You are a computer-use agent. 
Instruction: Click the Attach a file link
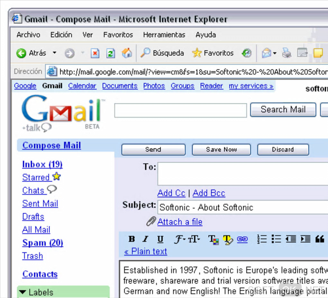[x=180, y=222]
